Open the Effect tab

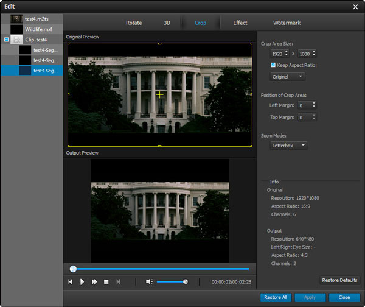tap(240, 23)
